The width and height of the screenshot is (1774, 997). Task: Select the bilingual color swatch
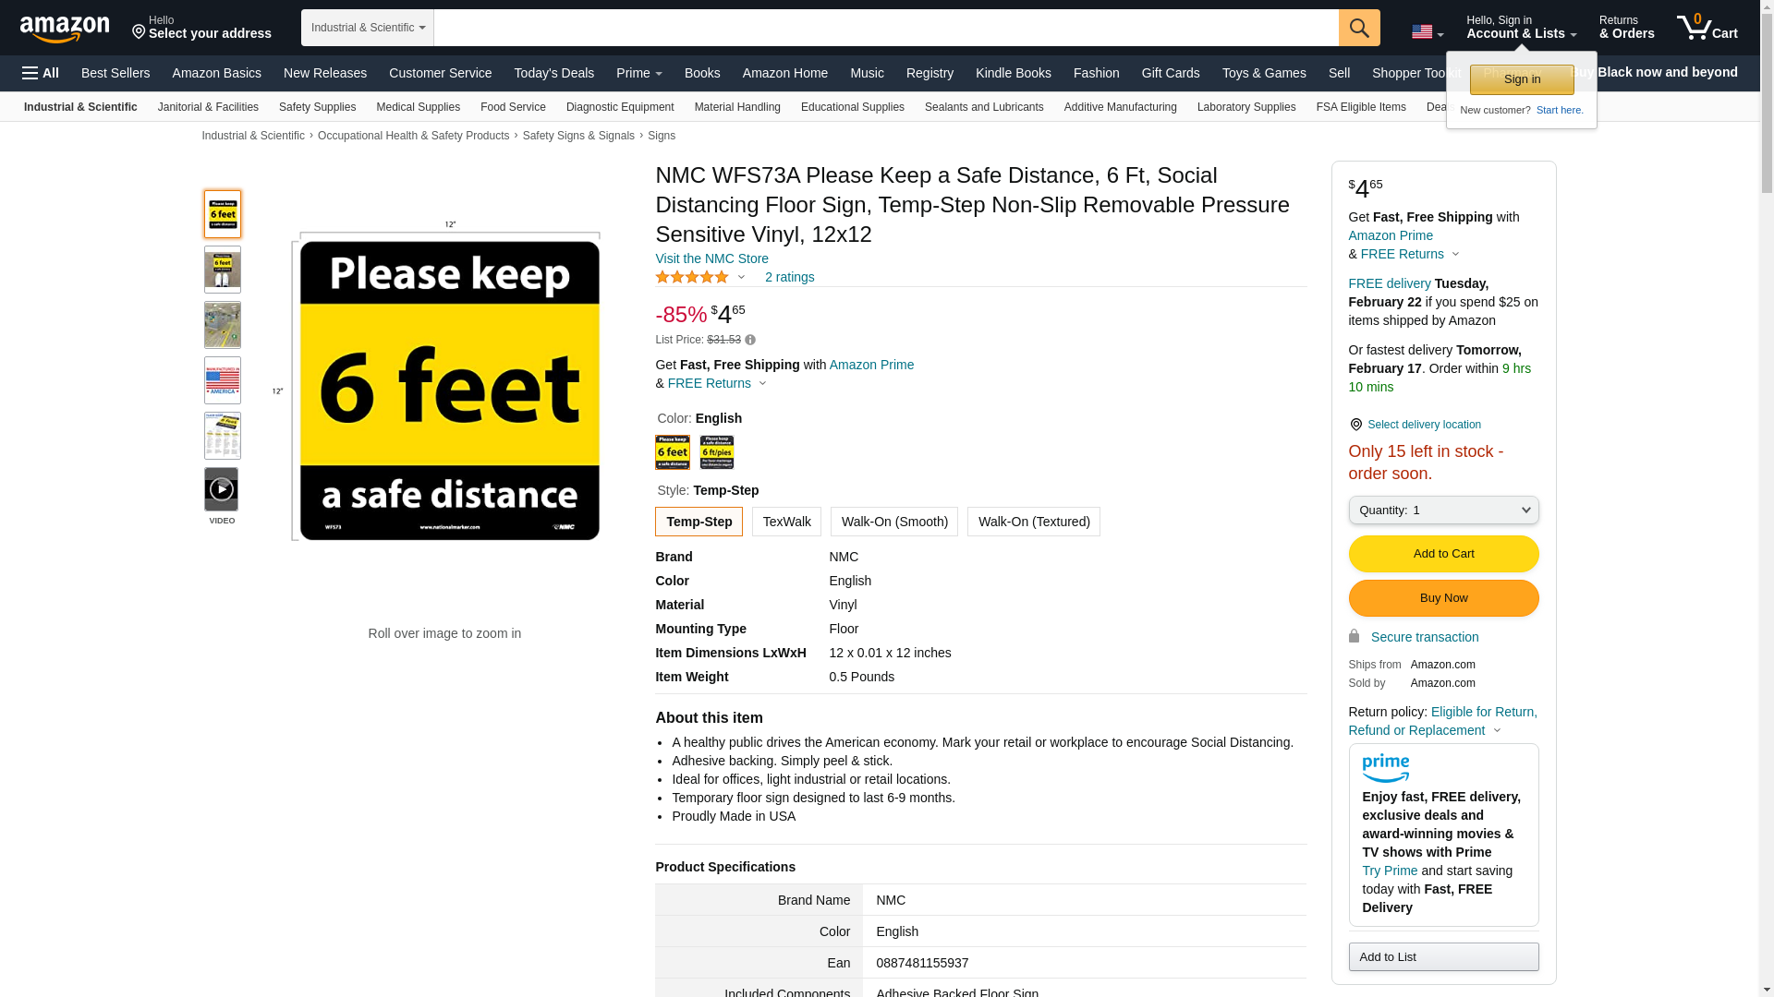tap(716, 452)
